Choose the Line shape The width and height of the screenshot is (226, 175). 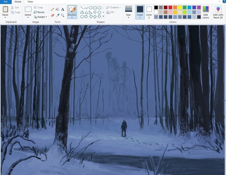82,8
